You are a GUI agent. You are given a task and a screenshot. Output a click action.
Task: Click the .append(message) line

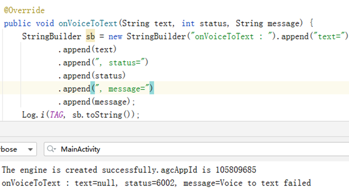96,102
